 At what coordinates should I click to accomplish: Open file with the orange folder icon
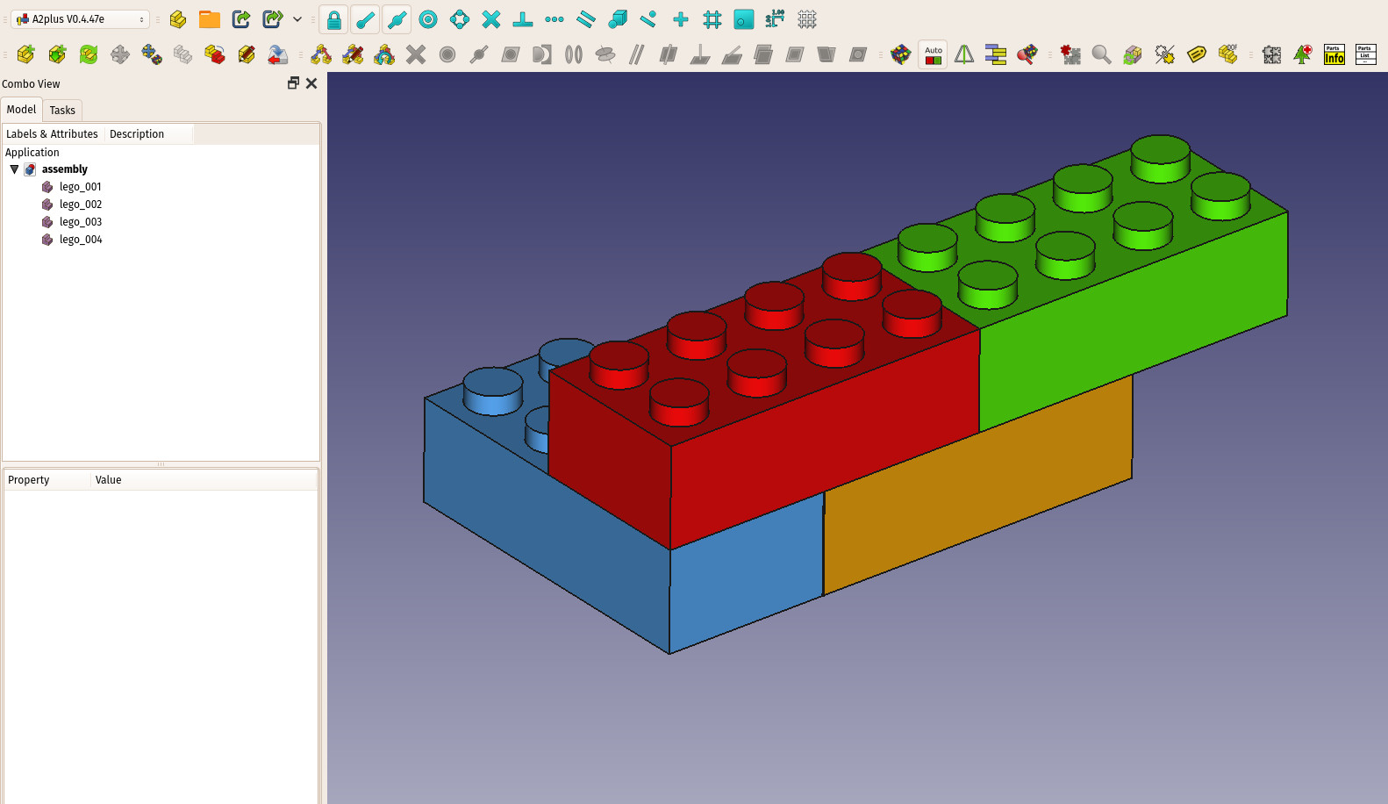[210, 19]
